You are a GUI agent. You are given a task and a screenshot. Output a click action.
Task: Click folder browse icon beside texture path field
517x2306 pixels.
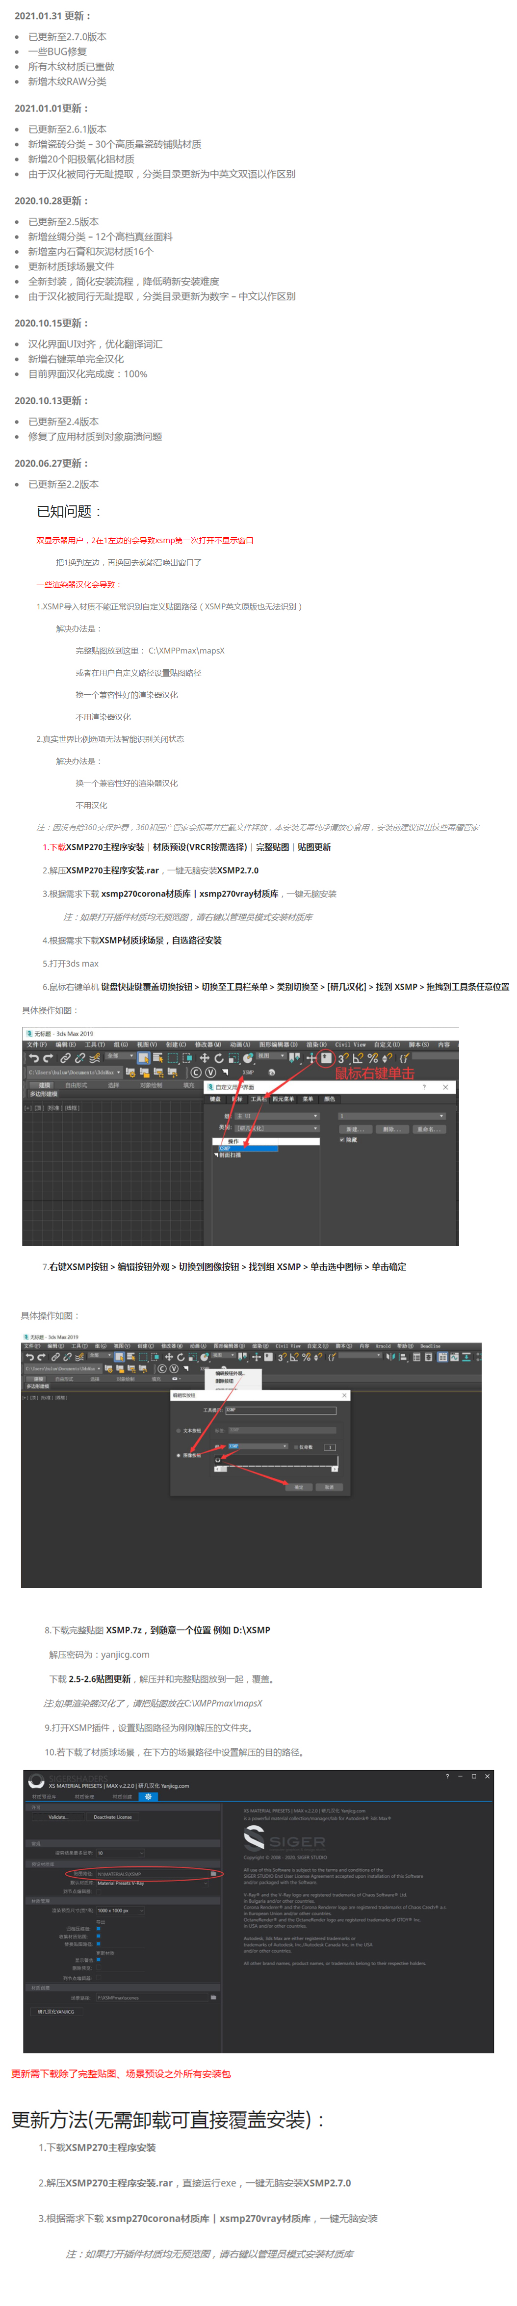214,1873
